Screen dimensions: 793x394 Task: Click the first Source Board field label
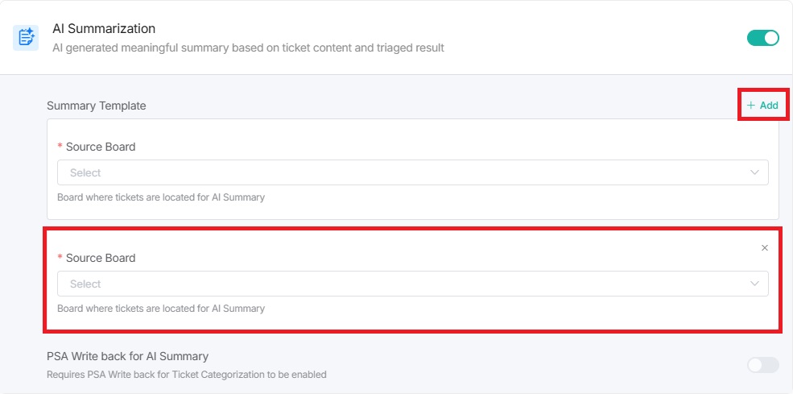click(x=101, y=147)
